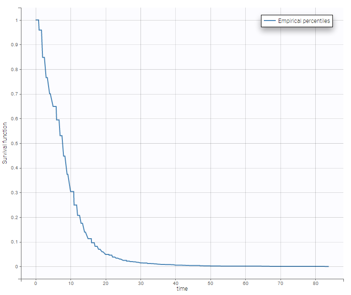The image size is (351, 295).
Task: Select x-axis tick label 40
Action: click(175, 284)
